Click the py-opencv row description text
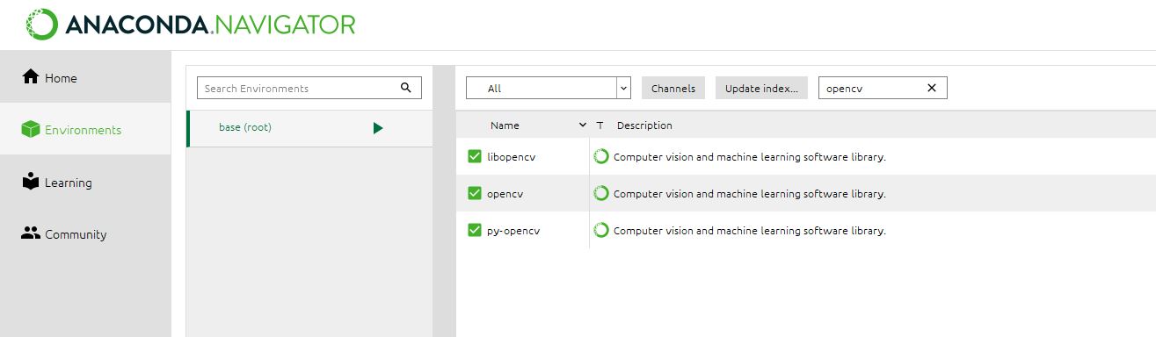The width and height of the screenshot is (1156, 337). coord(749,231)
